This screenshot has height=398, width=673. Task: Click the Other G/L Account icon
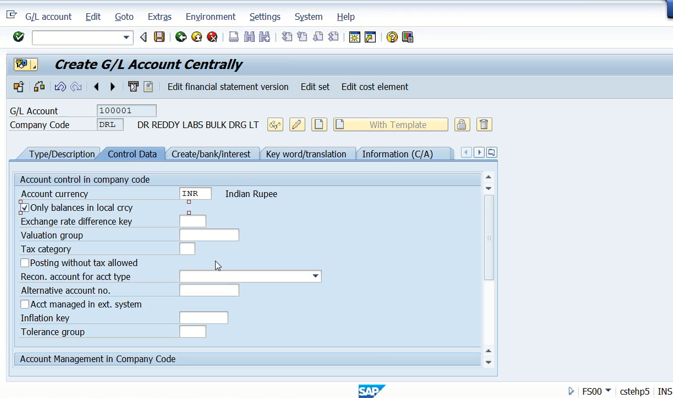click(19, 87)
